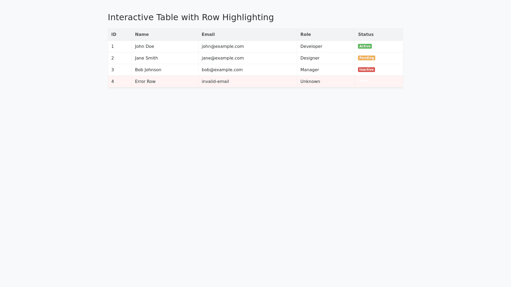The image size is (511, 287).
Task: Click the Email column header
Action: tap(208, 35)
